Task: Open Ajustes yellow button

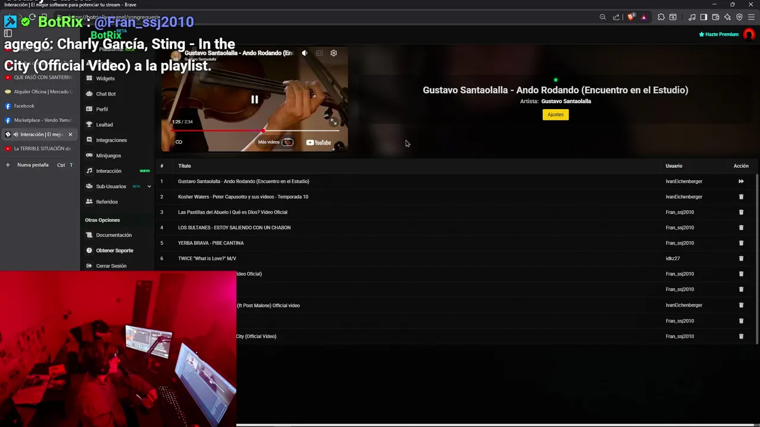Action: click(x=555, y=114)
